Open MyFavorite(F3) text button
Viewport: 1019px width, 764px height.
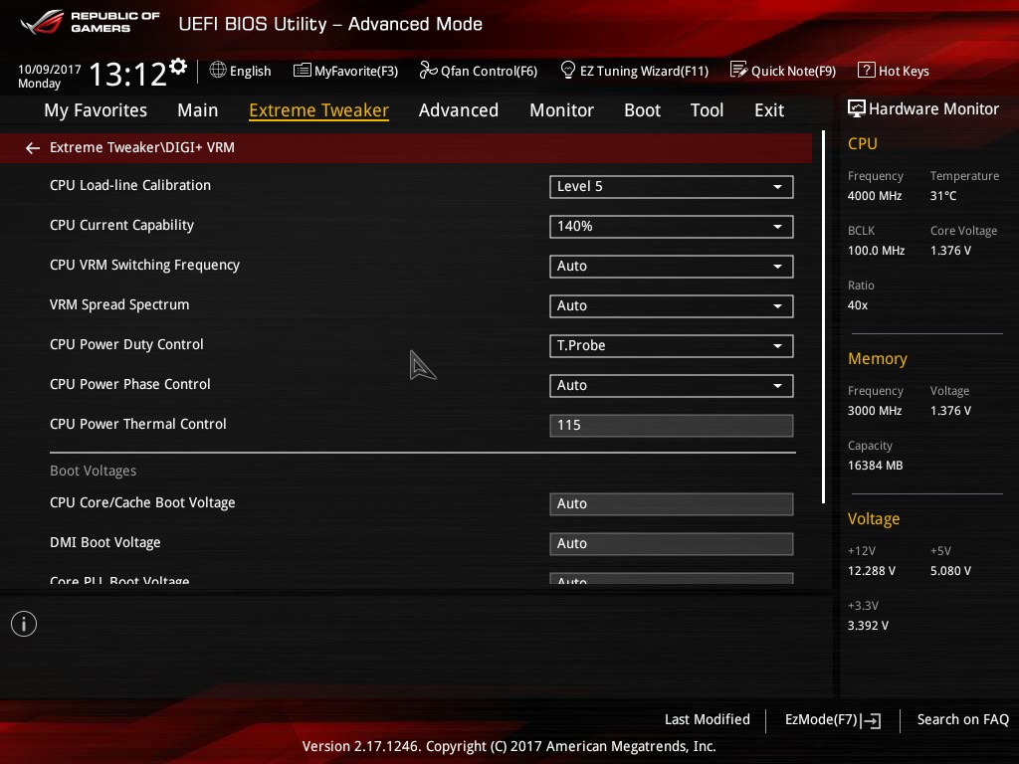[356, 71]
